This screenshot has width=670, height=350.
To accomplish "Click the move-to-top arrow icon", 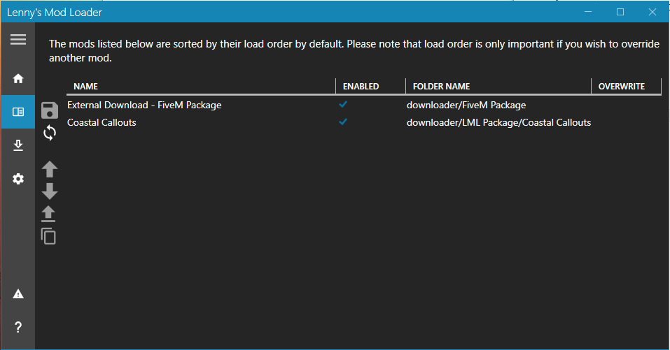I will (x=50, y=214).
